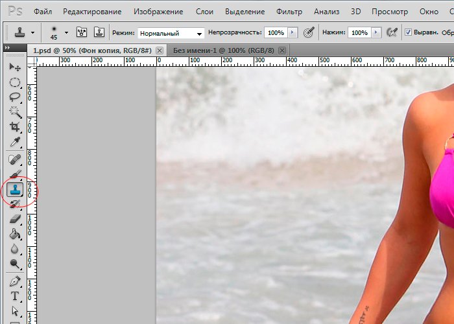Choose the Elliptical Marquee tool
Screen dimensions: 454x324
[14, 82]
